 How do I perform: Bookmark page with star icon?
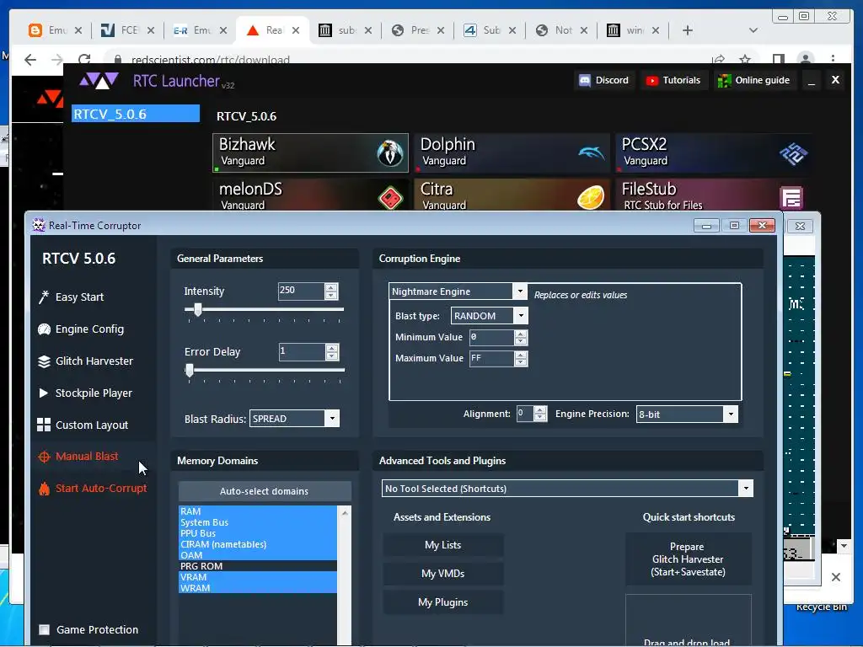[x=745, y=60]
